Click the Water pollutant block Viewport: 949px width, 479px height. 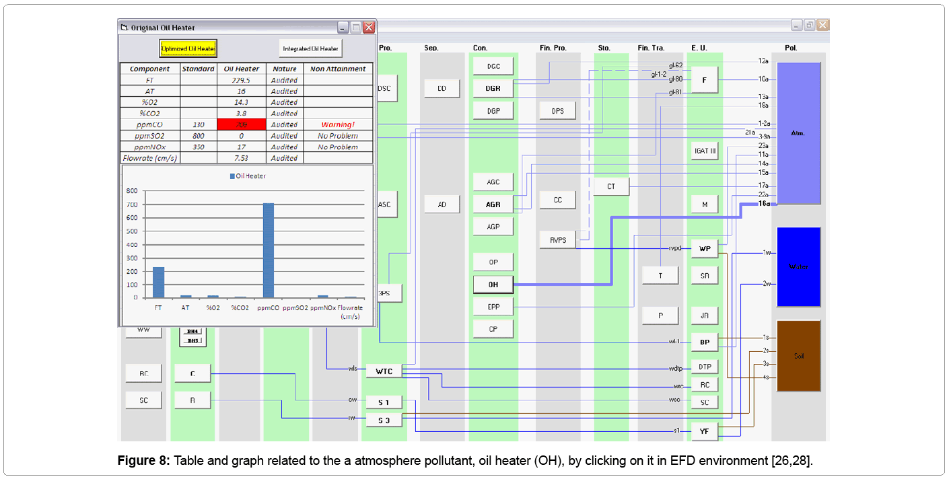click(799, 267)
